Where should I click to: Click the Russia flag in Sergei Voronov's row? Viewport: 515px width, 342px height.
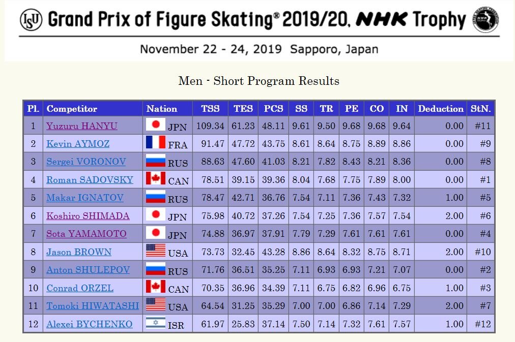(x=155, y=161)
